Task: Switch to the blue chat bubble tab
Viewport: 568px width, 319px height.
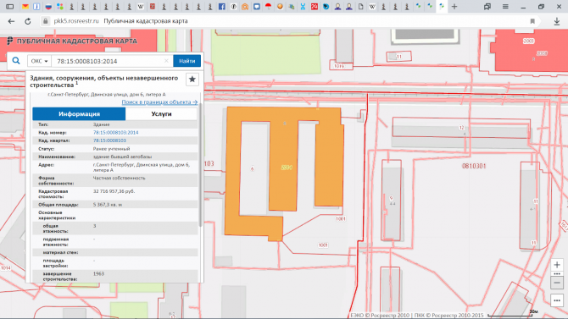Action: (x=257, y=7)
